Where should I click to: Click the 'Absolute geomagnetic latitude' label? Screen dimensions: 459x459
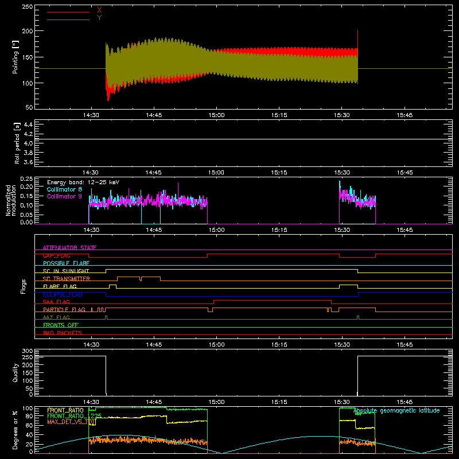click(396, 411)
